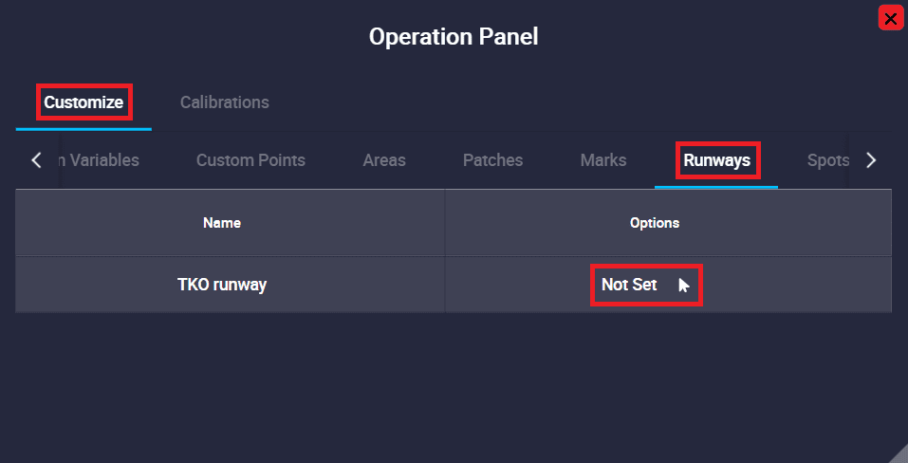Open the Areas tab
The image size is (908, 463).
pos(384,160)
